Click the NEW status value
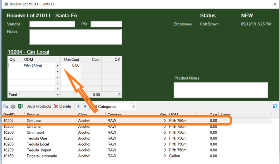Screen dimensions: 280x164 click(247, 16)
